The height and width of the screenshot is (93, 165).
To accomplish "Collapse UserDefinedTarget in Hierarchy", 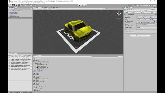I will (9, 17).
